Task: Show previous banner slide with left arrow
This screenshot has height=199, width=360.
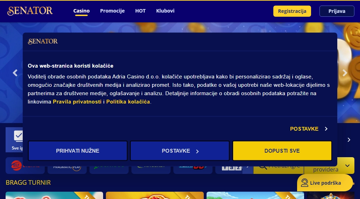Action: [x=15, y=73]
